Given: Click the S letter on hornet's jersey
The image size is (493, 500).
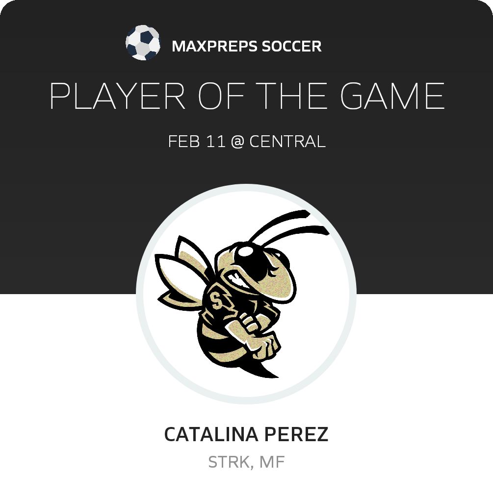Looking at the screenshot, I should click(217, 300).
